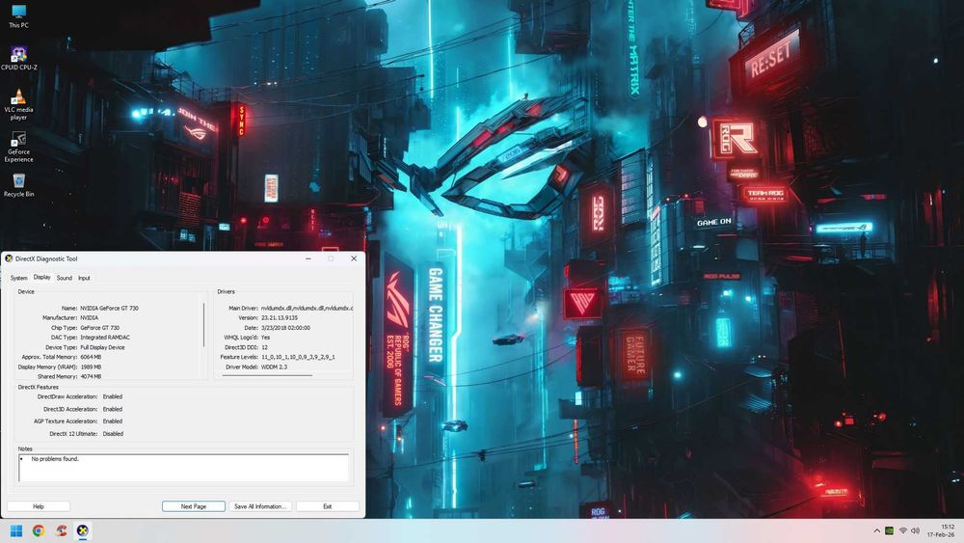964x543 pixels.
Task: Click the driver date '3/23/2018 02:00:00'
Action: click(286, 328)
